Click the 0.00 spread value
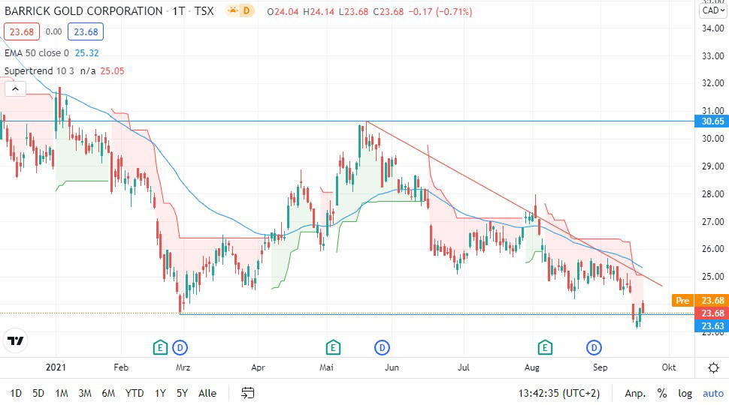 click(x=53, y=31)
